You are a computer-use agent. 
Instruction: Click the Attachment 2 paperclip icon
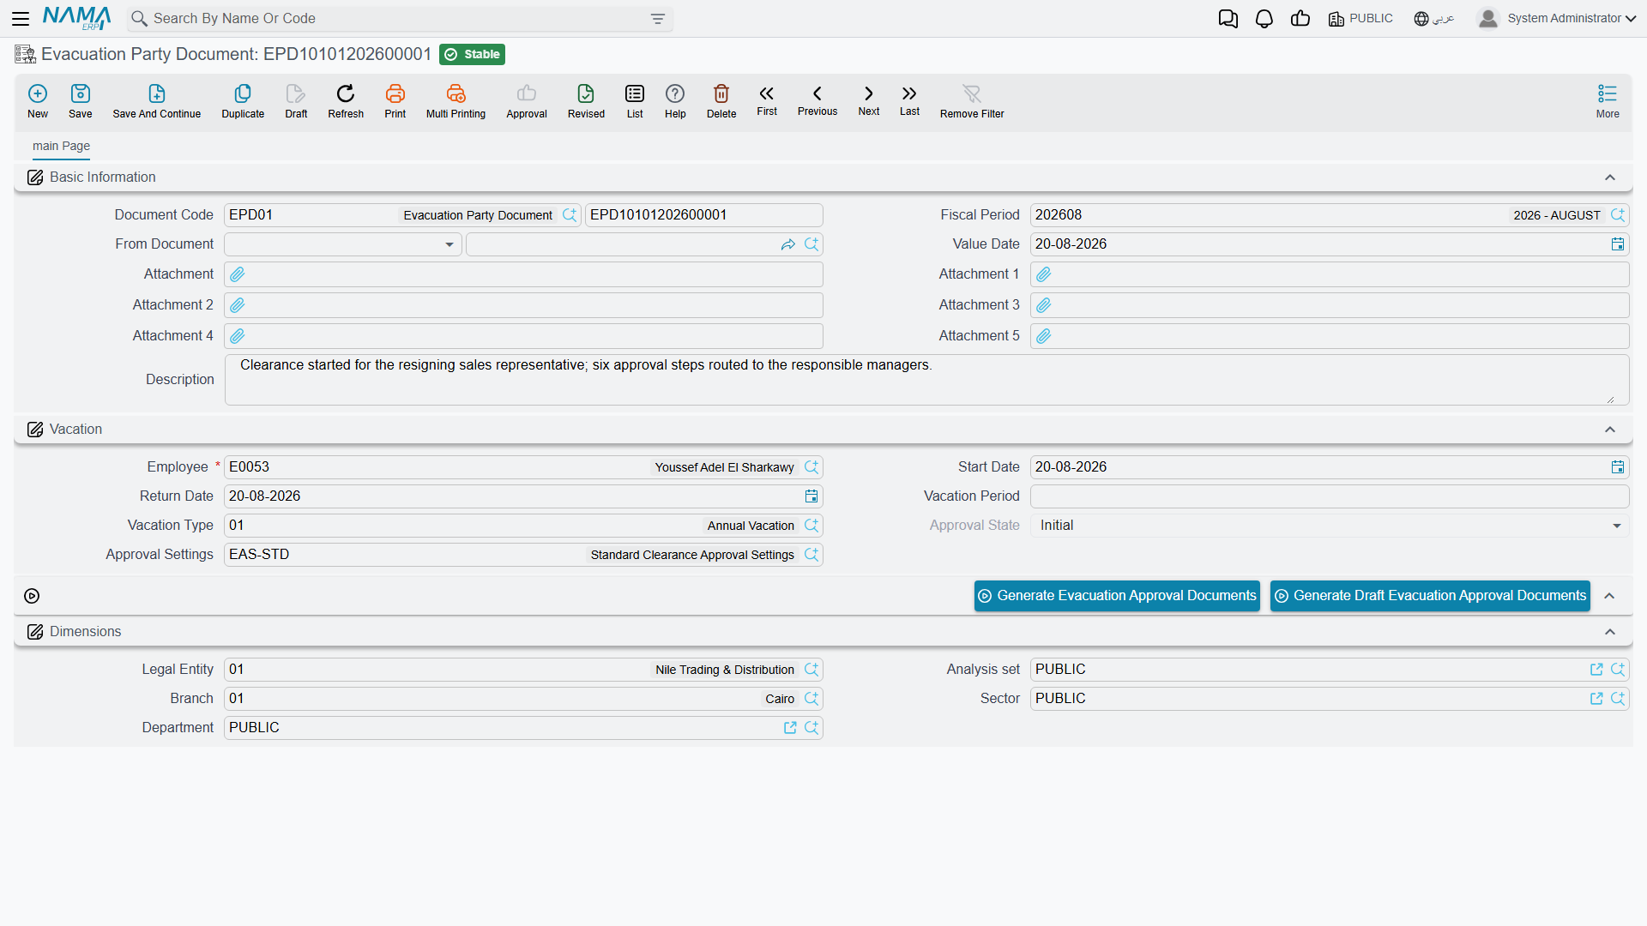238,305
